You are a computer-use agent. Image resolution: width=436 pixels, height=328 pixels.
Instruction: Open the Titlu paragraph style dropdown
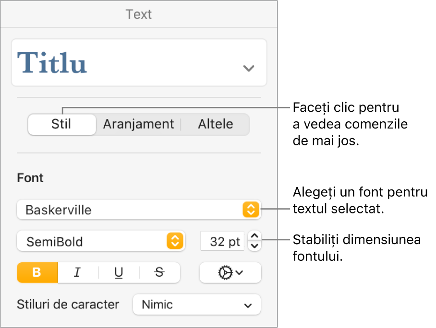(139, 62)
